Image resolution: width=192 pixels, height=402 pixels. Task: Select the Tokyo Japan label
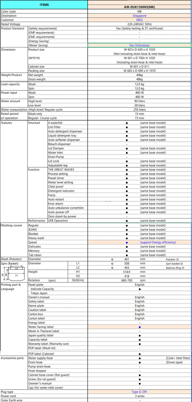39,293
